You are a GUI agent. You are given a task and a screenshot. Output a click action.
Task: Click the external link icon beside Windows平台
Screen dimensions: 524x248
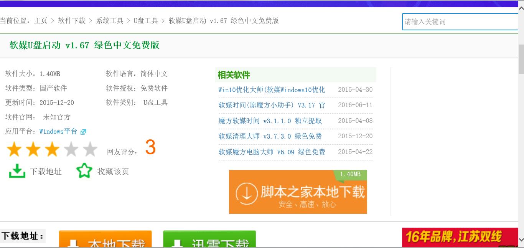point(83,132)
